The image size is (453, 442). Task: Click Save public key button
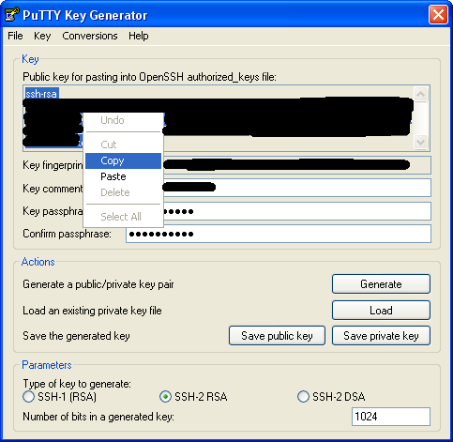[x=277, y=336]
